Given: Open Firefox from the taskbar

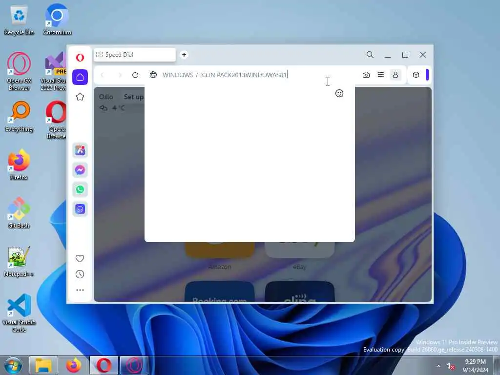Looking at the screenshot, I should pos(74,365).
